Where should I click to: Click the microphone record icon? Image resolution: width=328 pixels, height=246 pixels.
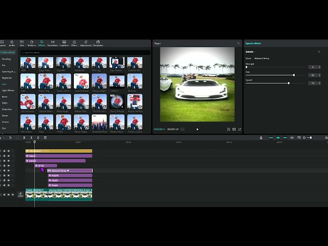(261, 138)
